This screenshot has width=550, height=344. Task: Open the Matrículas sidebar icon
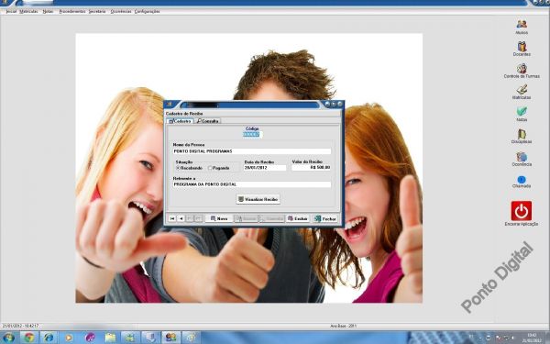point(522,90)
